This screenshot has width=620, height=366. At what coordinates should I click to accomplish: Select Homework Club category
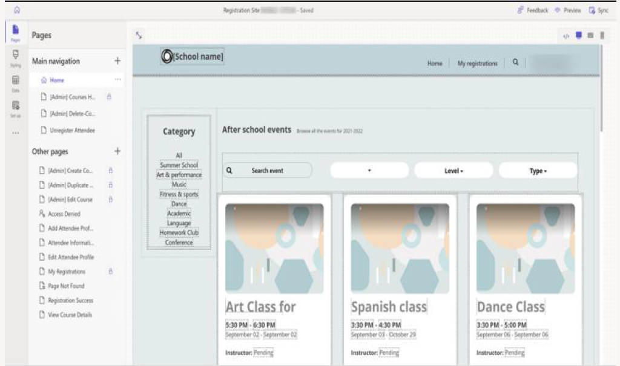click(179, 232)
